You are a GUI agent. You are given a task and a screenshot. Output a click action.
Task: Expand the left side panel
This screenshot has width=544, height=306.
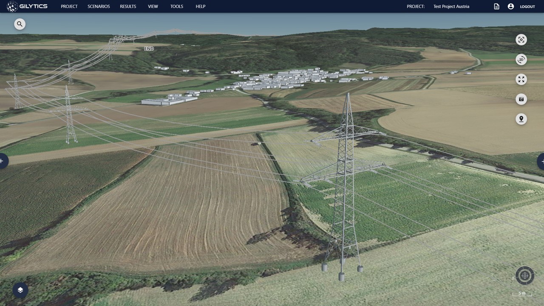[x=2, y=161]
